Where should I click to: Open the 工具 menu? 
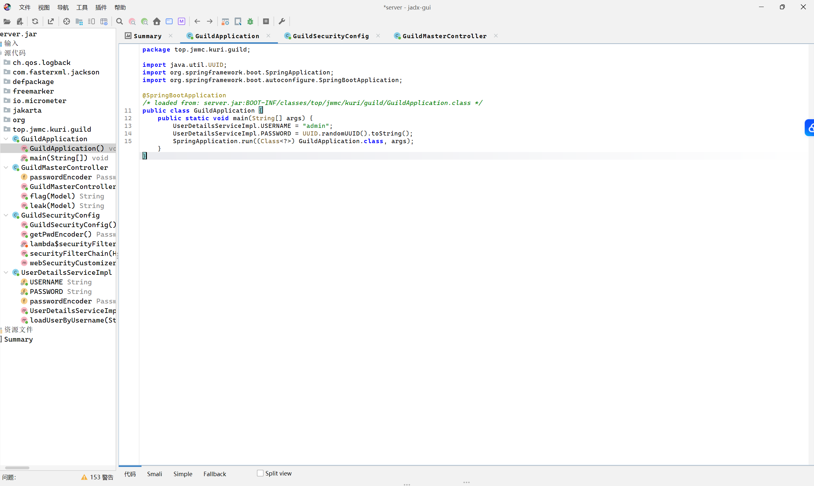82,7
